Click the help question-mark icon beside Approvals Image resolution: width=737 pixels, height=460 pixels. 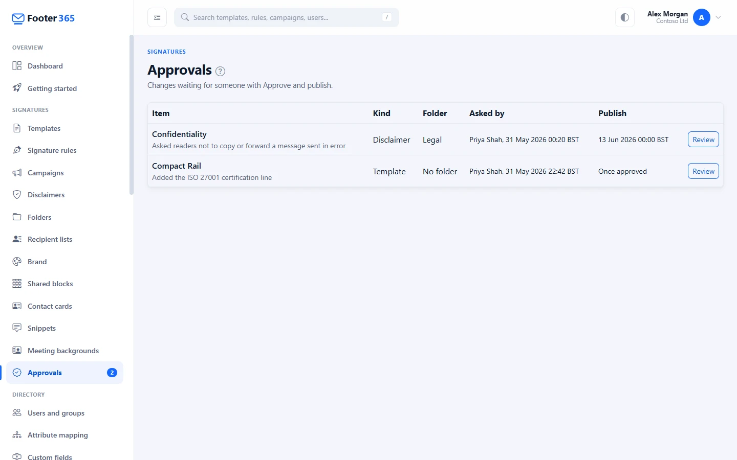point(220,71)
